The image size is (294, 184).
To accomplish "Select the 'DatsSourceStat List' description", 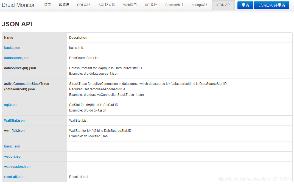I will click(84, 58).
